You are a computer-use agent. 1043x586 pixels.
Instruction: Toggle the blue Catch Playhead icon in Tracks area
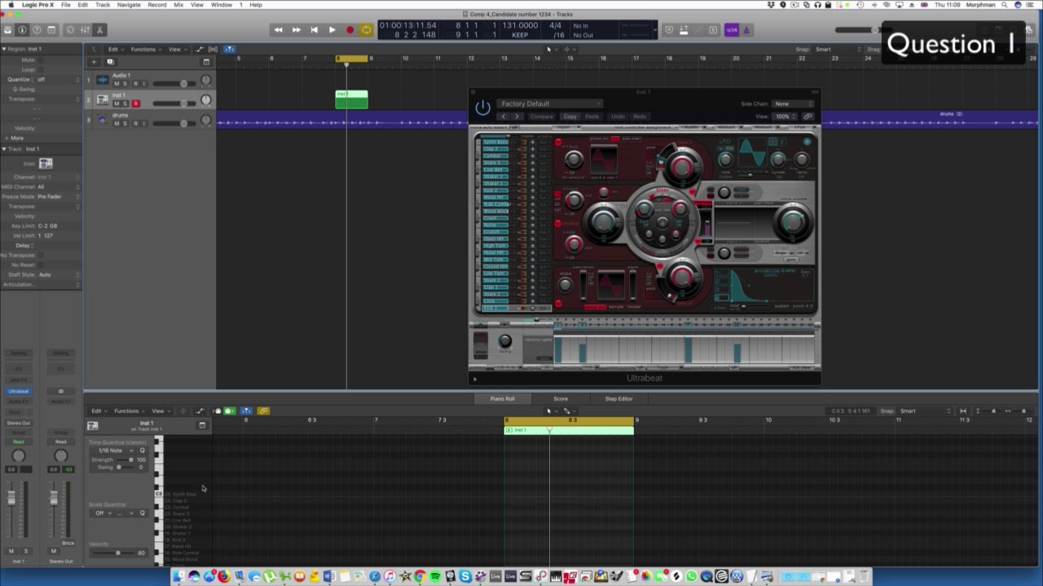(x=229, y=50)
